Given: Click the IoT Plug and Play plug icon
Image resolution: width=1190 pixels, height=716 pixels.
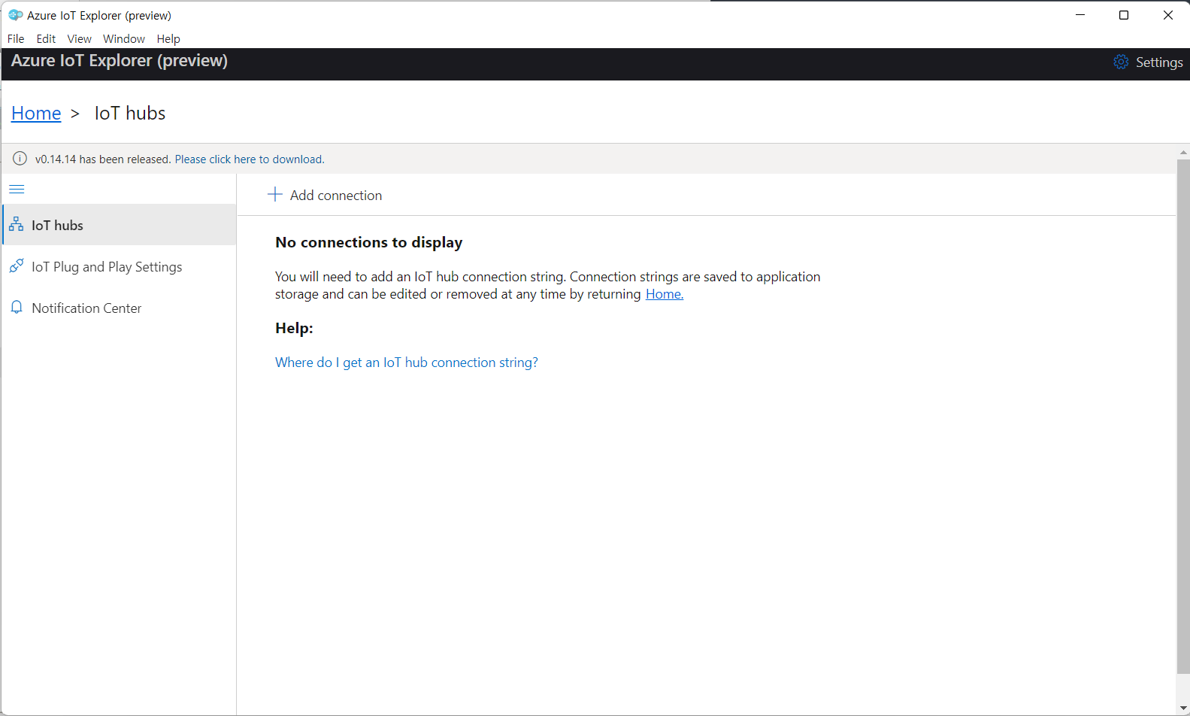Looking at the screenshot, I should [16, 266].
